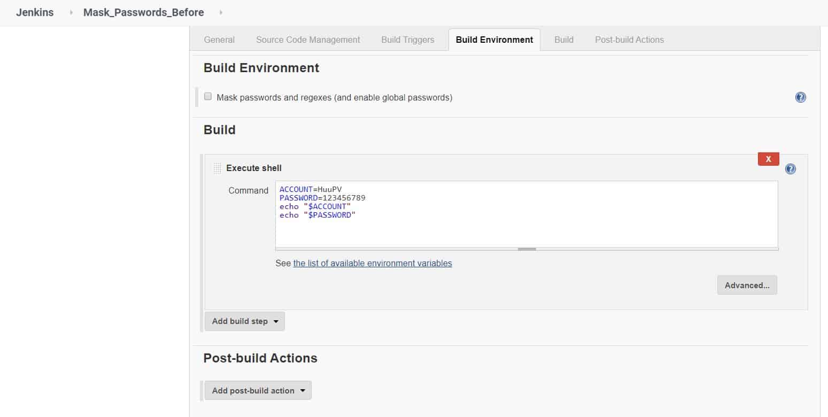The height and width of the screenshot is (417, 828).
Task: Select the Build Triggers tab
Action: (407, 40)
